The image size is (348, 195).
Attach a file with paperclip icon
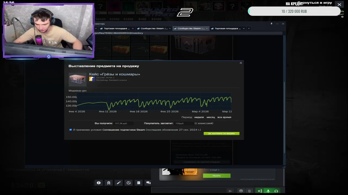pyautogui.click(x=249, y=191)
